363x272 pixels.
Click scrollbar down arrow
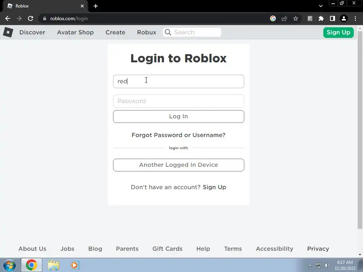360,255
